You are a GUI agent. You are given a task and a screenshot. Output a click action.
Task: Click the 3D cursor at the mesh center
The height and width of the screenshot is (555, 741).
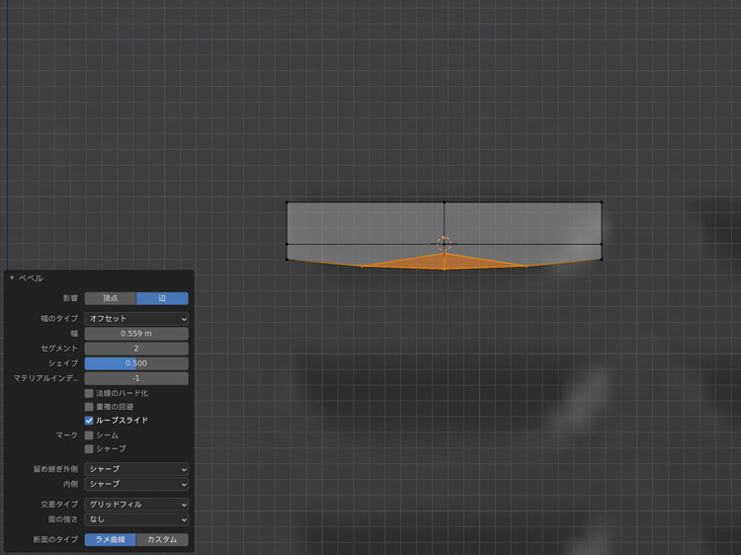pos(444,243)
